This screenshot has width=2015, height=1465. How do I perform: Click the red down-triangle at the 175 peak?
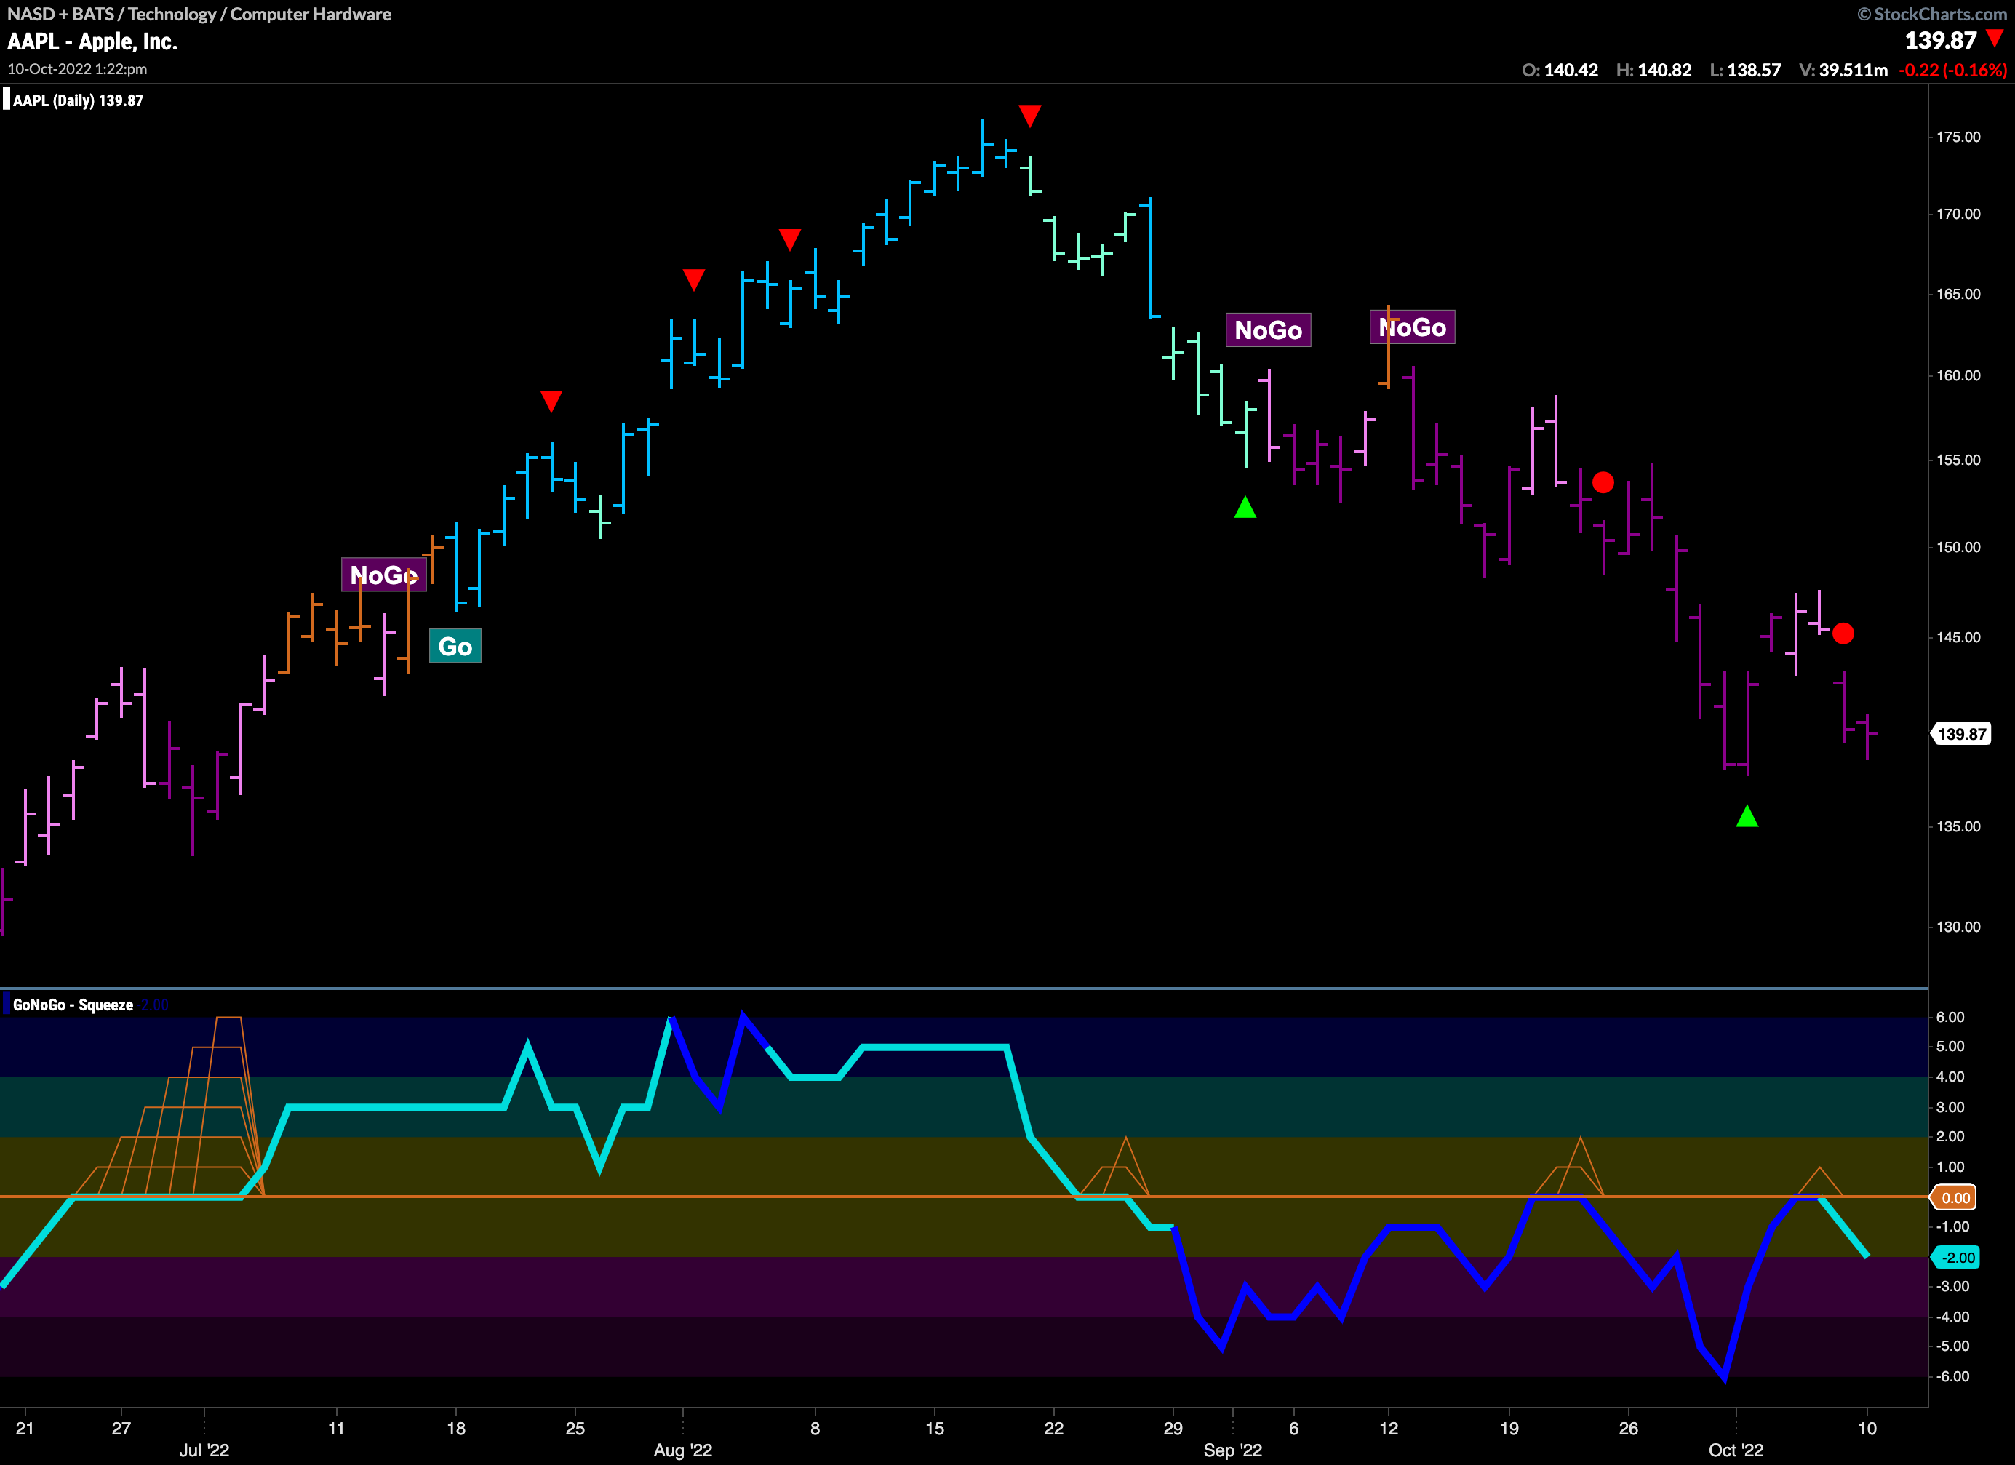[x=1030, y=116]
